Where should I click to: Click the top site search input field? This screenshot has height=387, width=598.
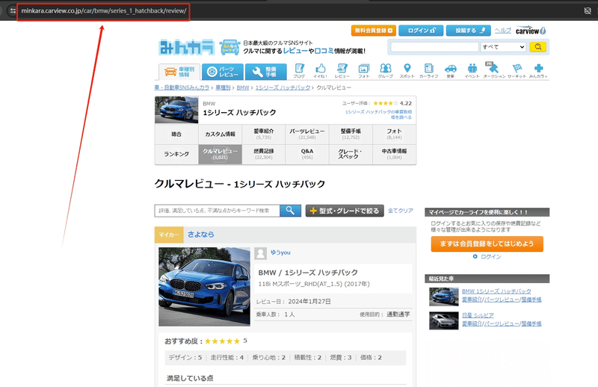(434, 47)
